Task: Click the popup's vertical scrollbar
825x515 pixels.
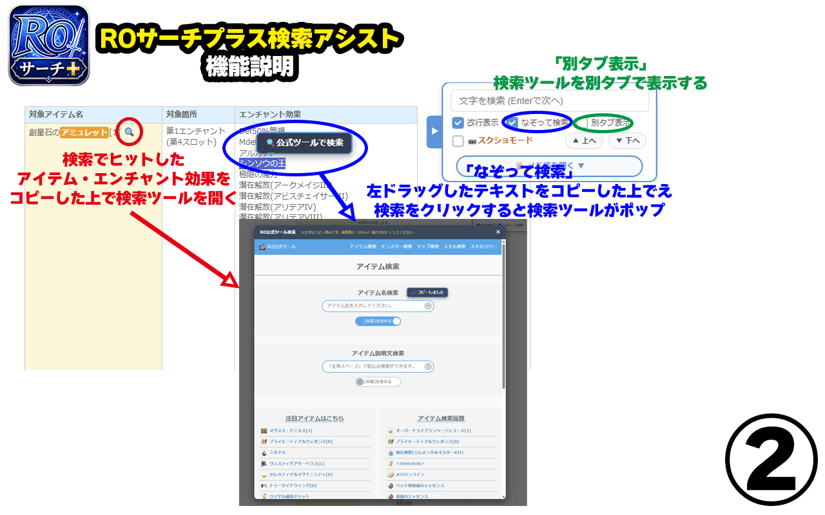Action: (503, 315)
